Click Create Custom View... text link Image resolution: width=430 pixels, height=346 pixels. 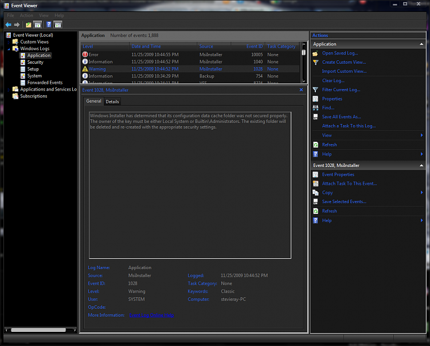344,63
